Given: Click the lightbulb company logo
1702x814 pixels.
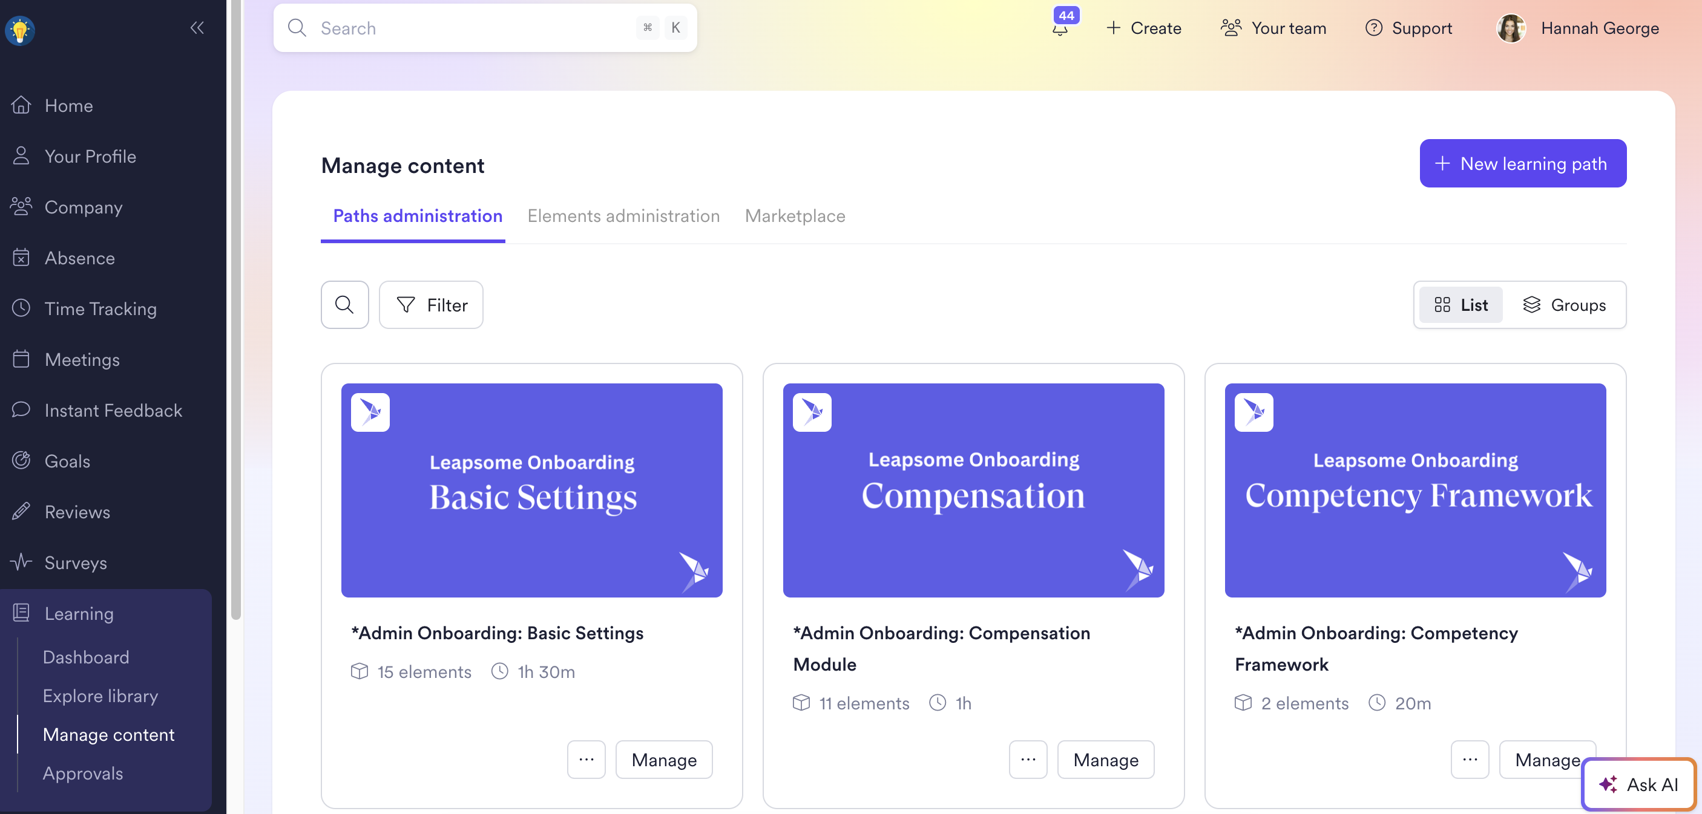Looking at the screenshot, I should tap(20, 30).
